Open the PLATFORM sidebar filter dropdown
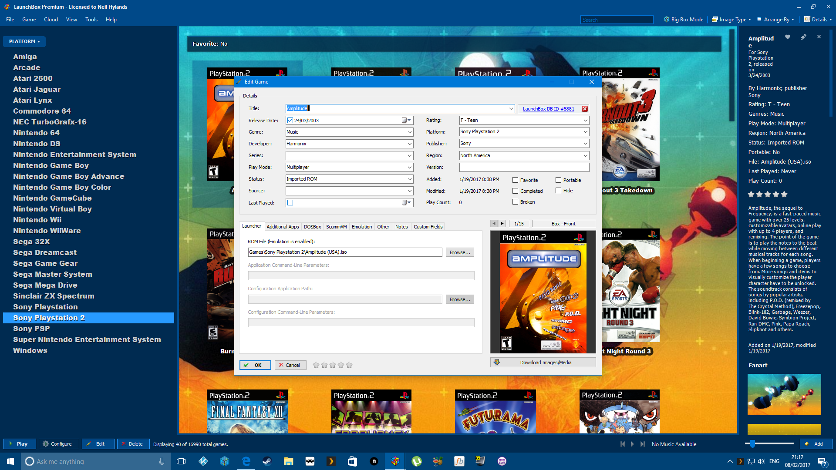The image size is (836, 470). click(24, 41)
